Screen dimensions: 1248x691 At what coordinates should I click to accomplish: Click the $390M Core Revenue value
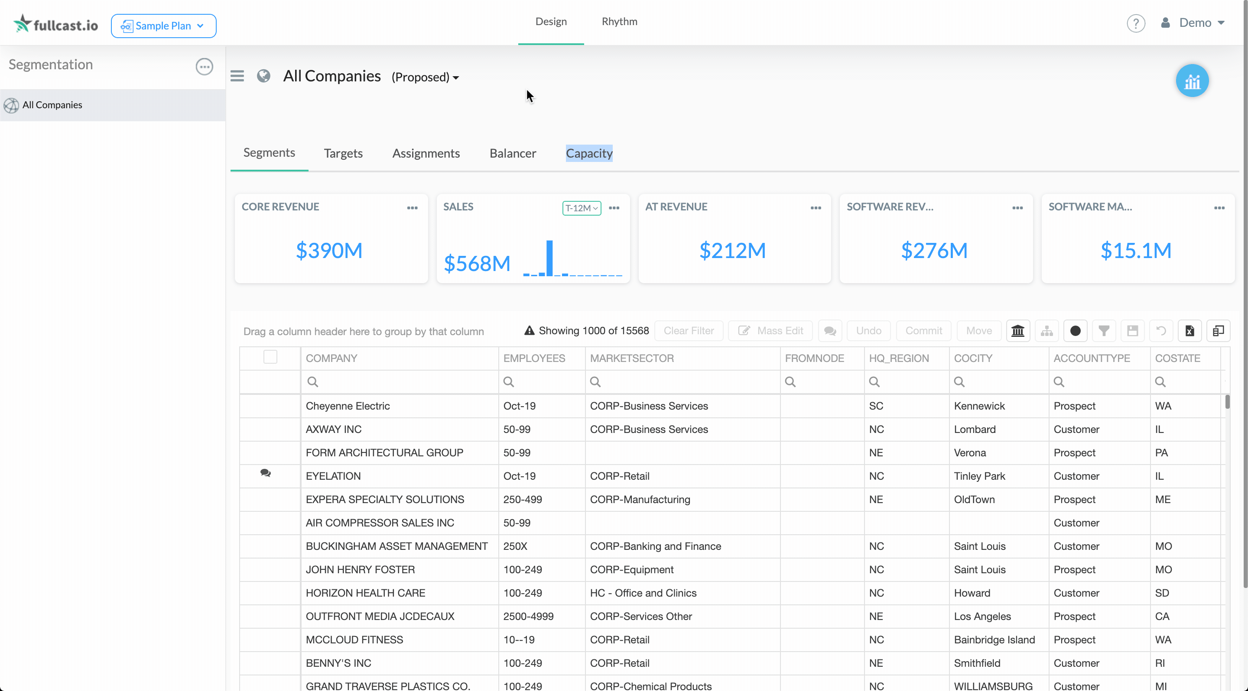[329, 250]
